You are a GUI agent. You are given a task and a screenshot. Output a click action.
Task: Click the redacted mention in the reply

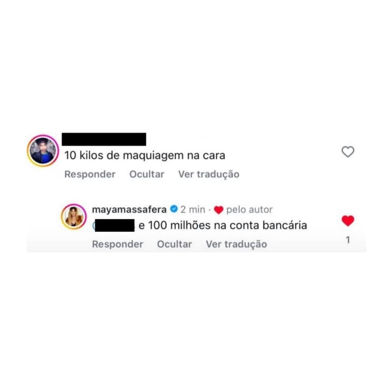tap(114, 226)
